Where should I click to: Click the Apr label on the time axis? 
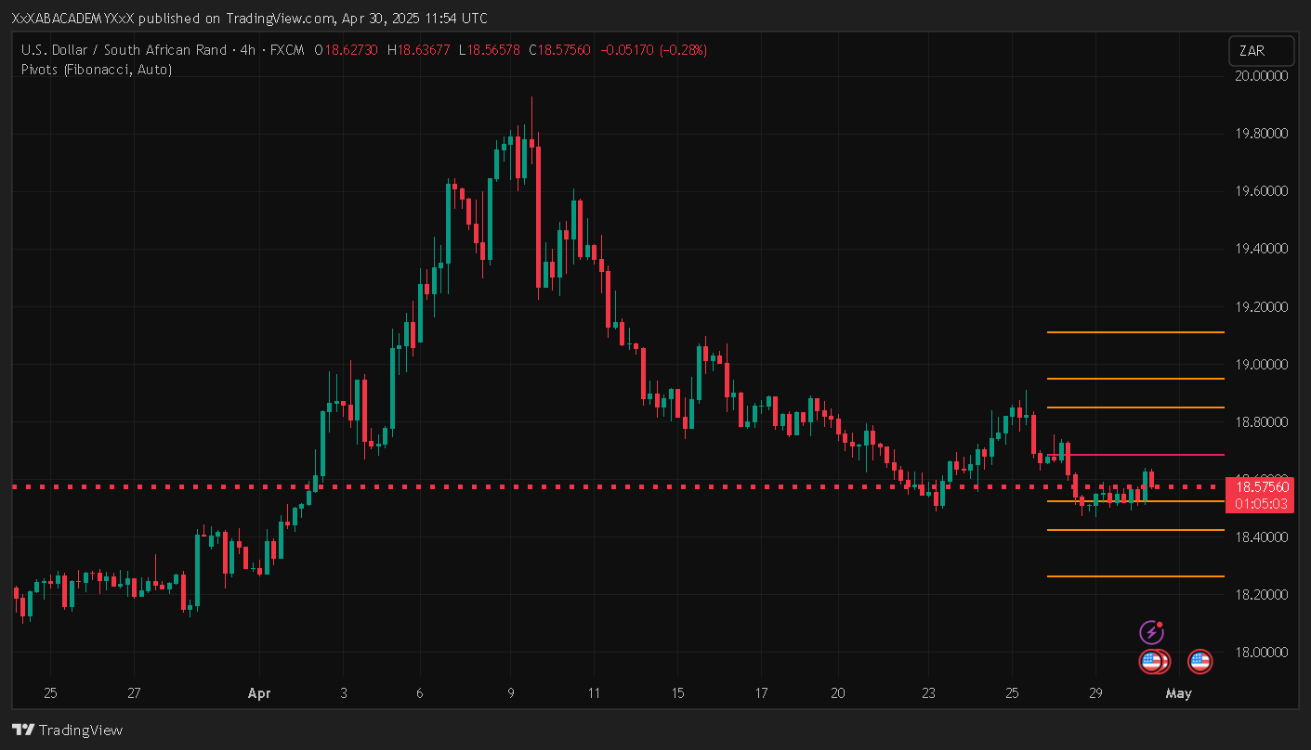pyautogui.click(x=258, y=693)
